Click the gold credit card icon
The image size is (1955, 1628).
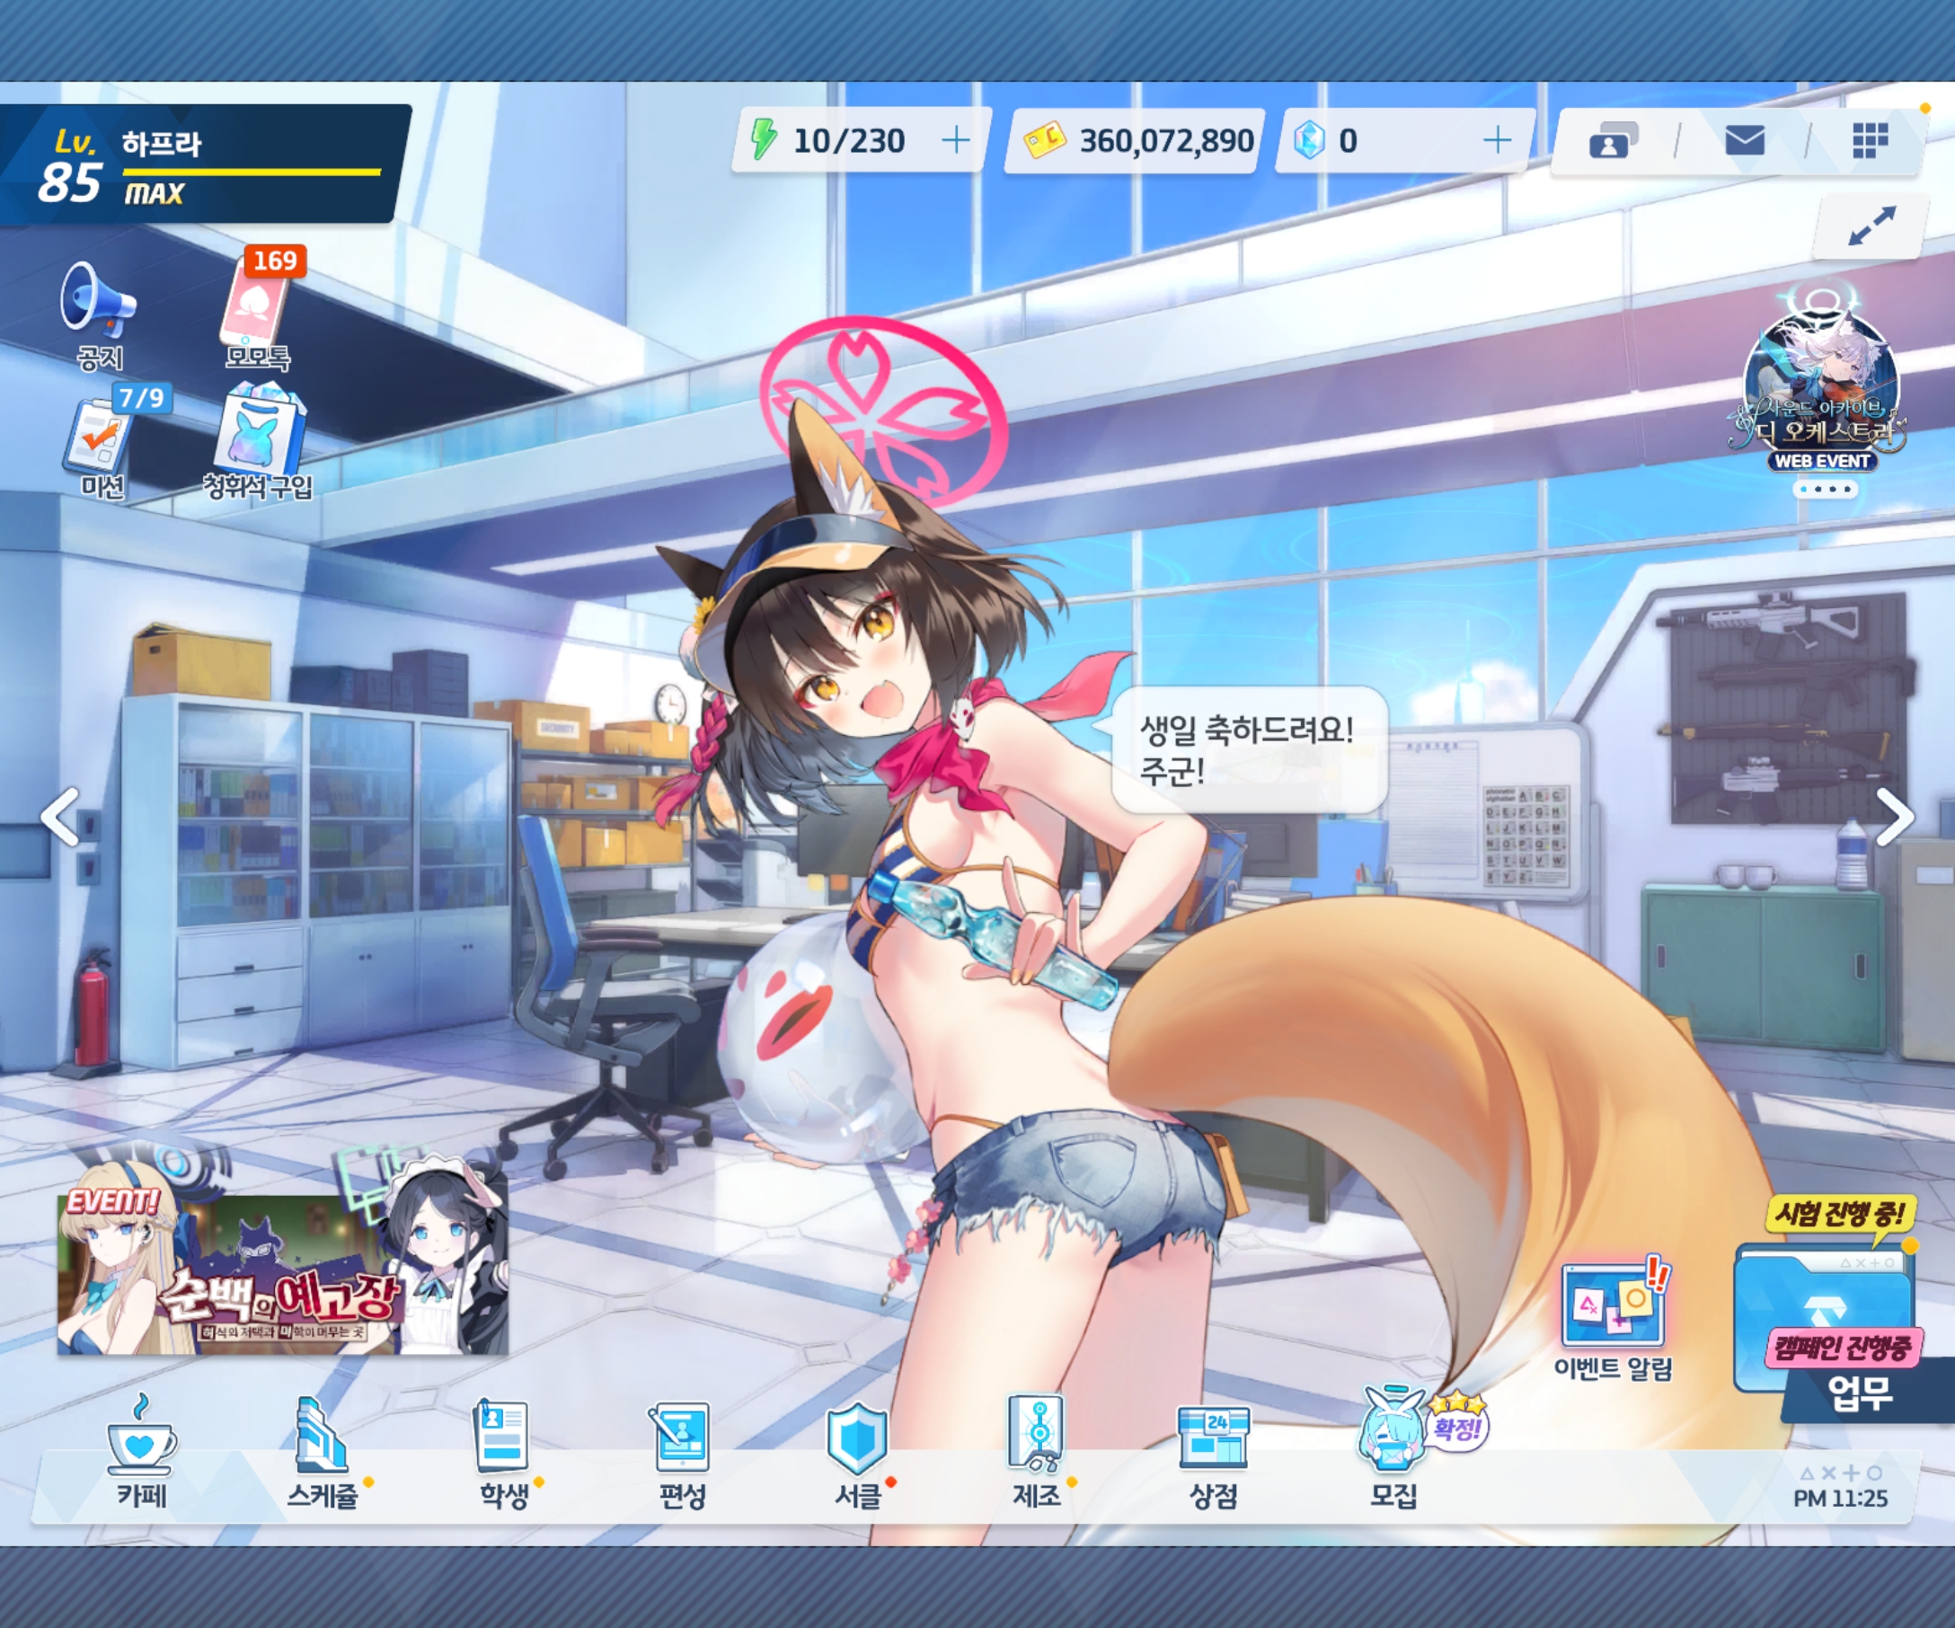pyautogui.click(x=1045, y=141)
